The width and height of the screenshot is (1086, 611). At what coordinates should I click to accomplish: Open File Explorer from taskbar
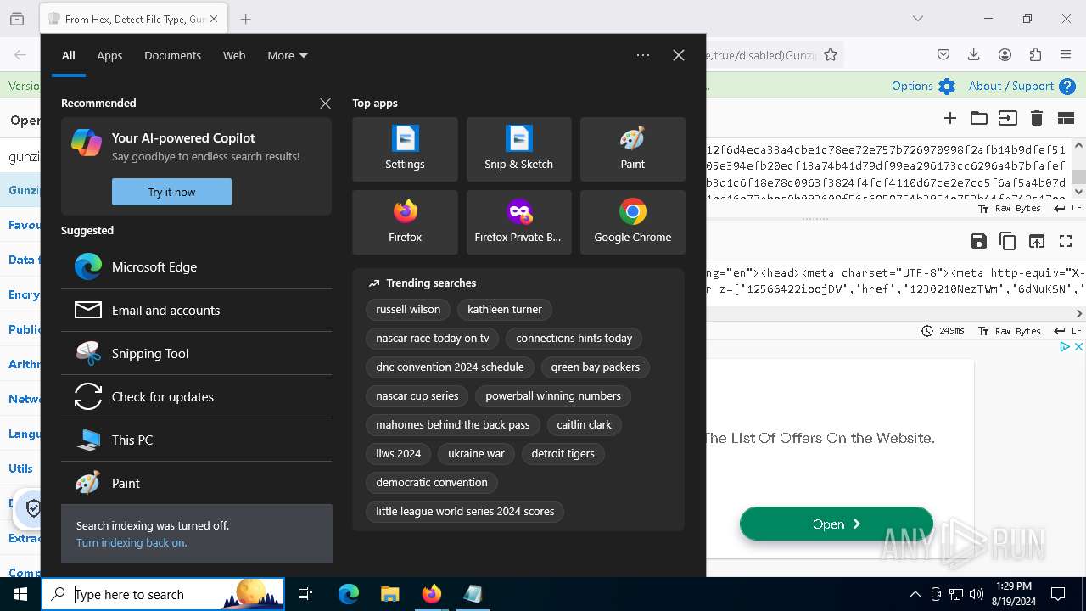point(389,594)
